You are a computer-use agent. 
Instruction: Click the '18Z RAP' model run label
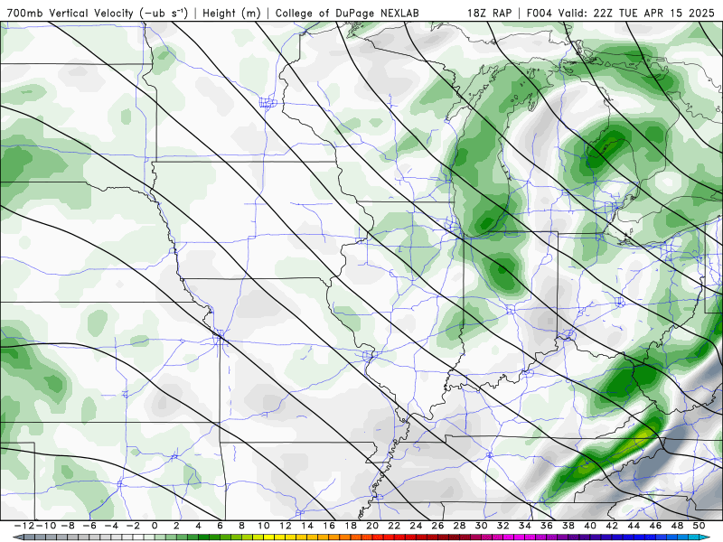(489, 13)
